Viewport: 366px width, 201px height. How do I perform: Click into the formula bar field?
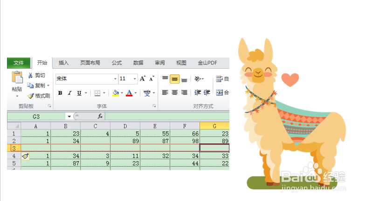167,116
